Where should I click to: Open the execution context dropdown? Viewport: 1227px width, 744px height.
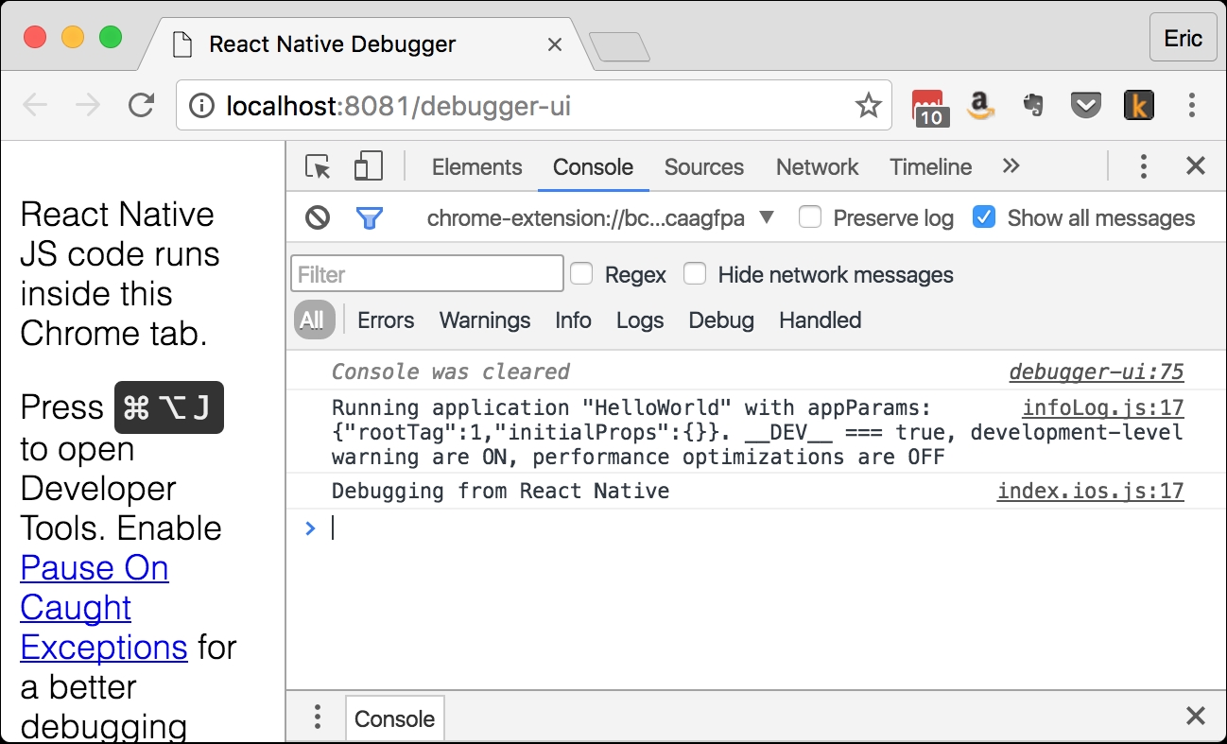click(600, 218)
